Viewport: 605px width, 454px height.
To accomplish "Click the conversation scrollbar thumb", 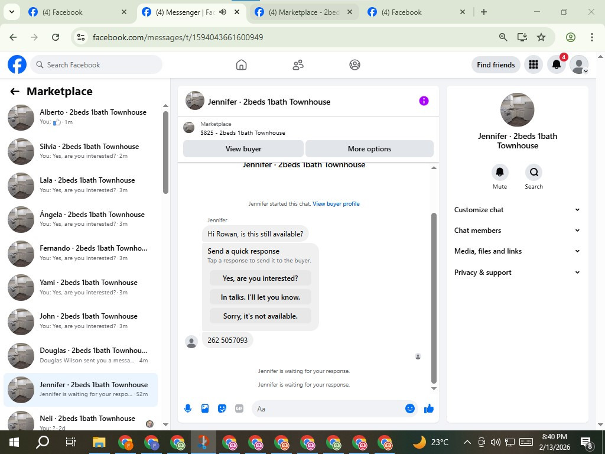I will [434, 298].
